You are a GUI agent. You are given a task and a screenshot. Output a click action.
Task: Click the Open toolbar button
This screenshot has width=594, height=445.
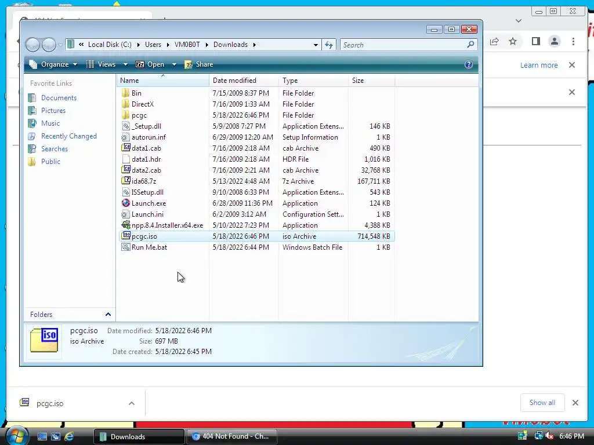(150, 64)
